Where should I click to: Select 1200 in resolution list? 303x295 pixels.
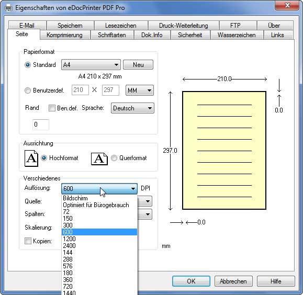99,239
